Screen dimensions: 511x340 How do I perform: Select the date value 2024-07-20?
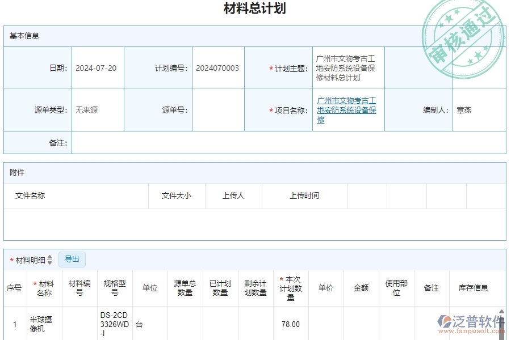[x=97, y=67]
